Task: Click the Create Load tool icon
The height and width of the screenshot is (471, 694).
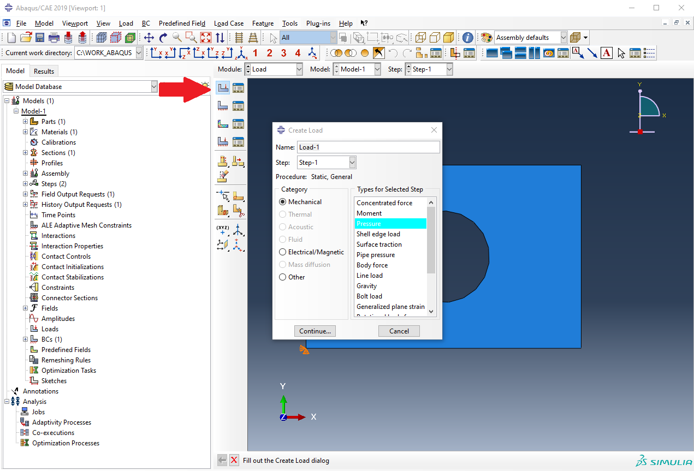Action: click(223, 87)
